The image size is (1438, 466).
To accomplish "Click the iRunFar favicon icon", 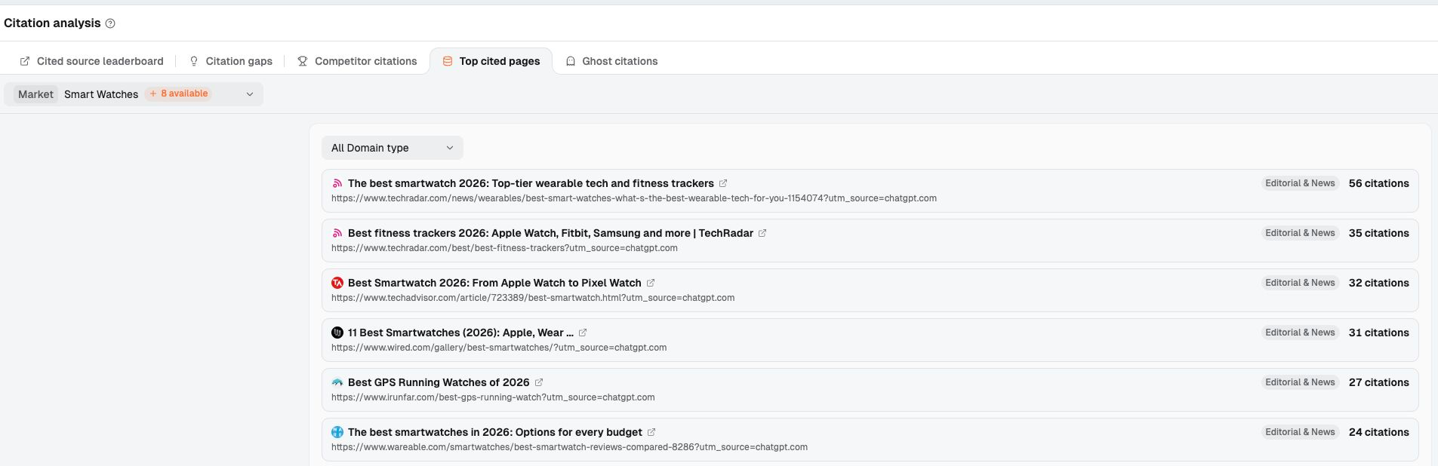I will pyautogui.click(x=337, y=382).
